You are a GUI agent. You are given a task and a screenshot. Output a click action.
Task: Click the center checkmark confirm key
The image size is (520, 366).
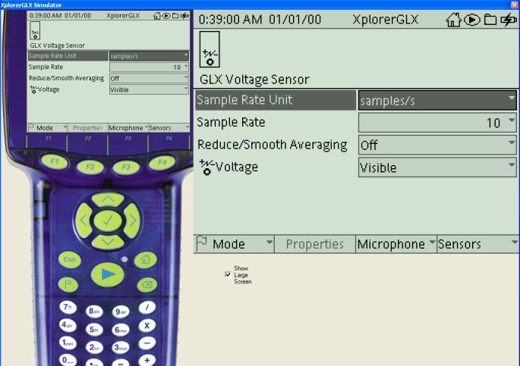tap(108, 221)
